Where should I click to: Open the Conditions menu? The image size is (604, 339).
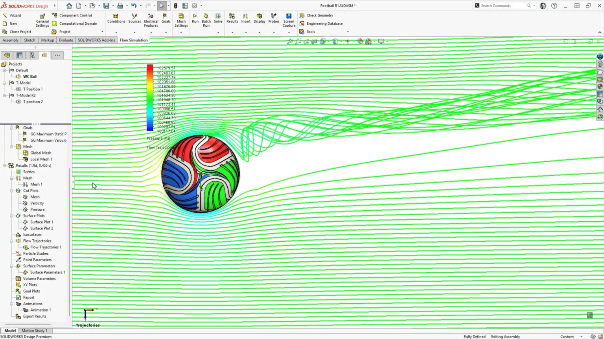click(x=116, y=18)
